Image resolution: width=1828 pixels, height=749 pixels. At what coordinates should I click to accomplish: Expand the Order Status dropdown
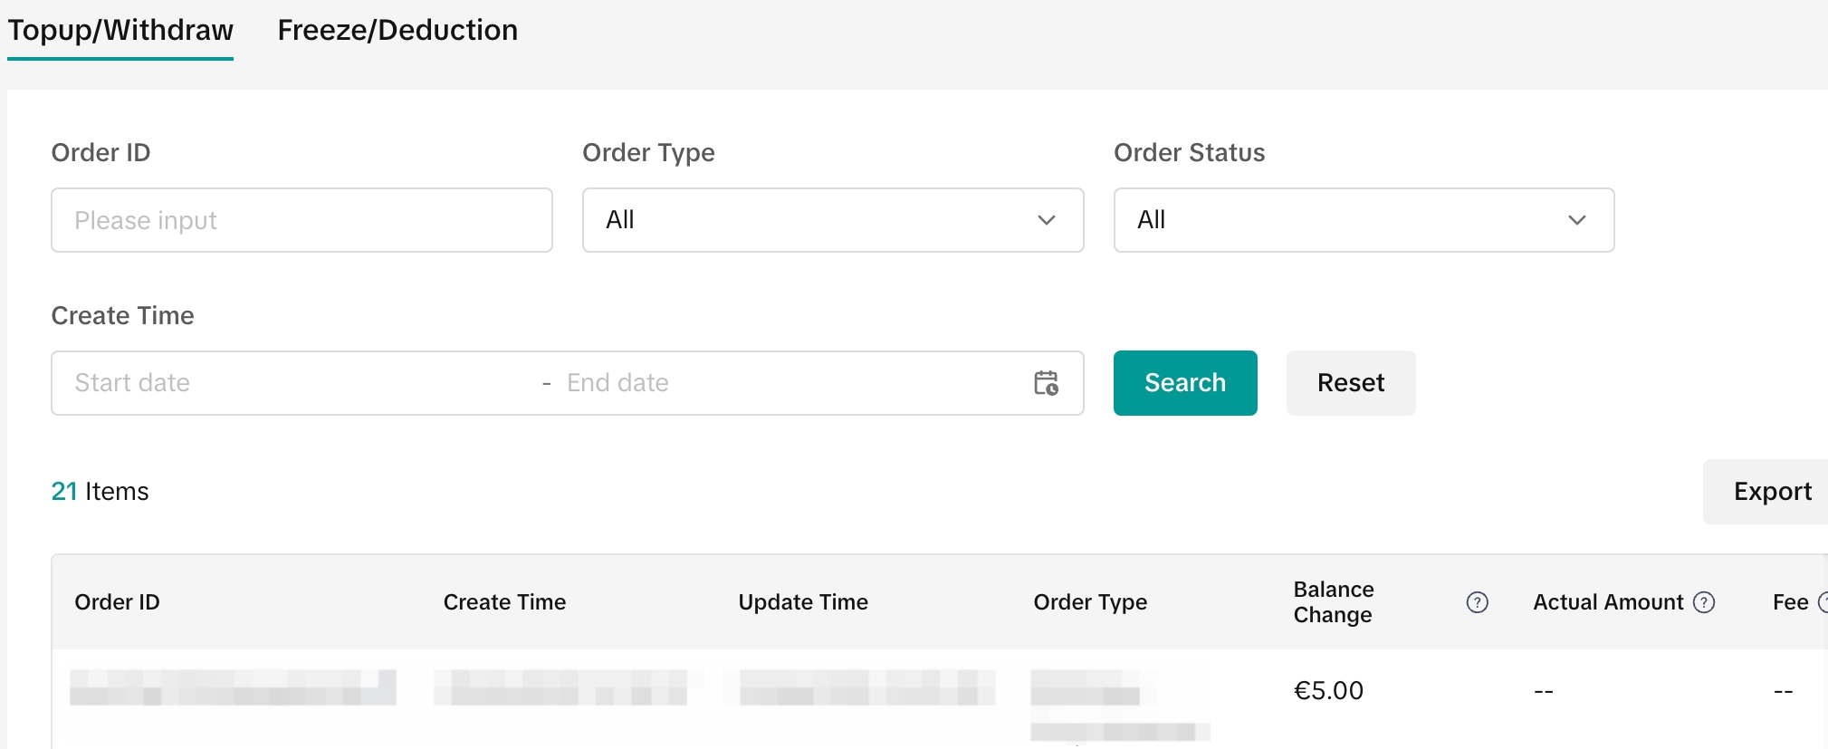[1363, 220]
